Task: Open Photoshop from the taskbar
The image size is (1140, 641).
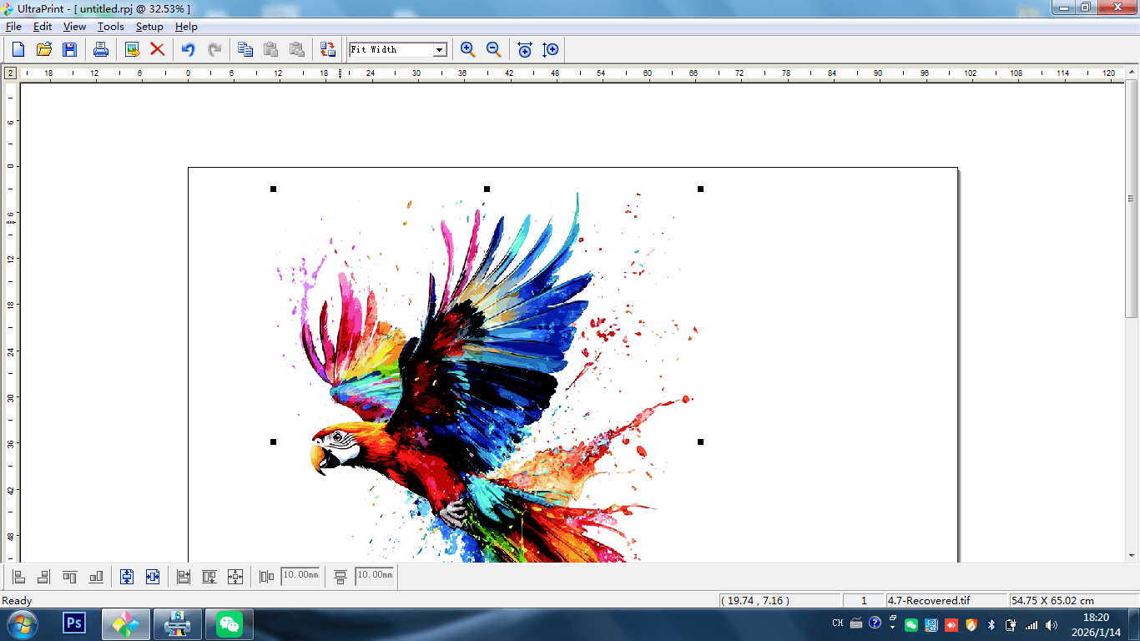Action: tap(74, 623)
